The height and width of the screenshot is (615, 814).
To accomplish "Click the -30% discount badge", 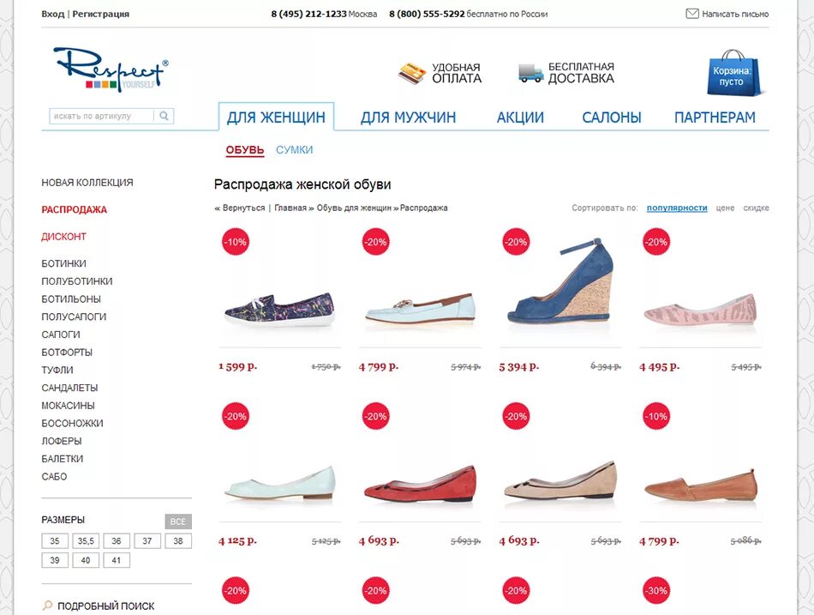I will (x=656, y=591).
